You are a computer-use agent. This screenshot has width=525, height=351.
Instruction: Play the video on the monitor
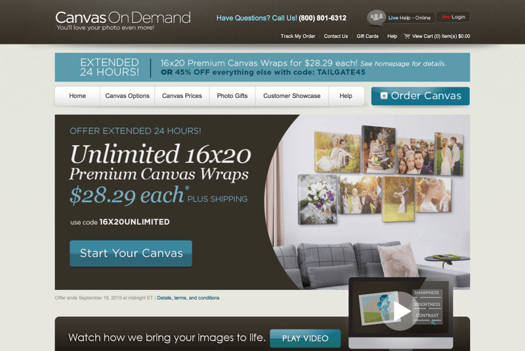(x=400, y=311)
